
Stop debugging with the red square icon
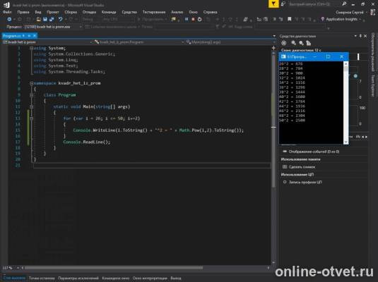pyautogui.click(x=193, y=19)
